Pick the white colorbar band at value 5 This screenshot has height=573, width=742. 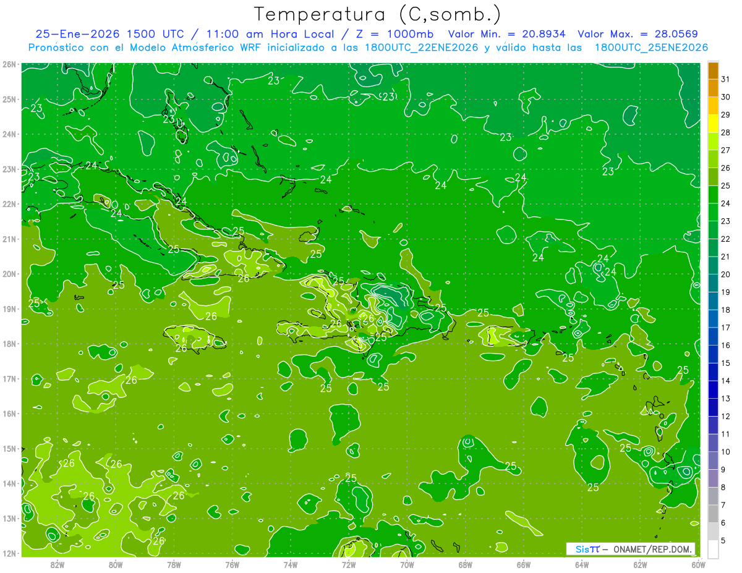pyautogui.click(x=714, y=549)
